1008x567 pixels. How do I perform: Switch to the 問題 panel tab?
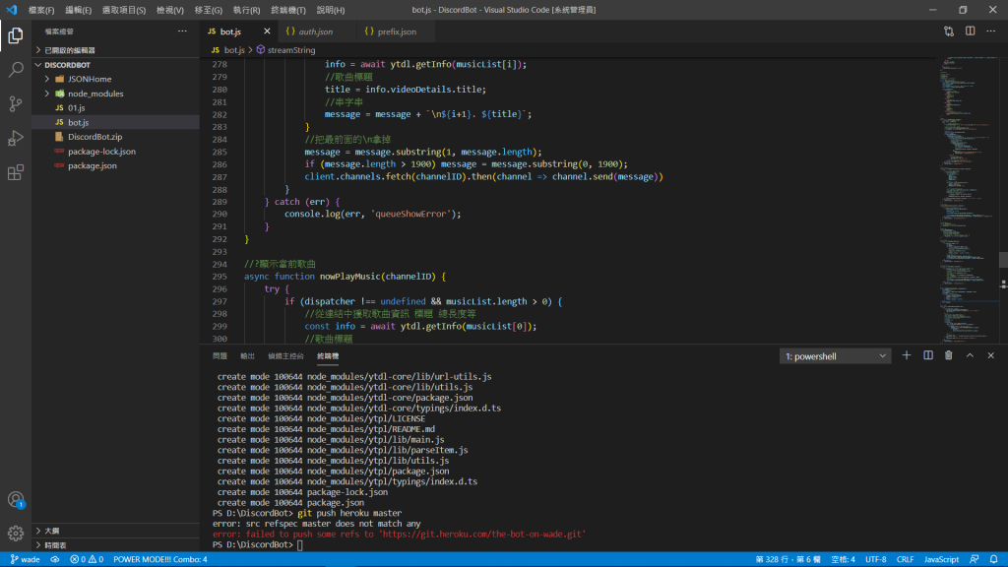(x=220, y=355)
